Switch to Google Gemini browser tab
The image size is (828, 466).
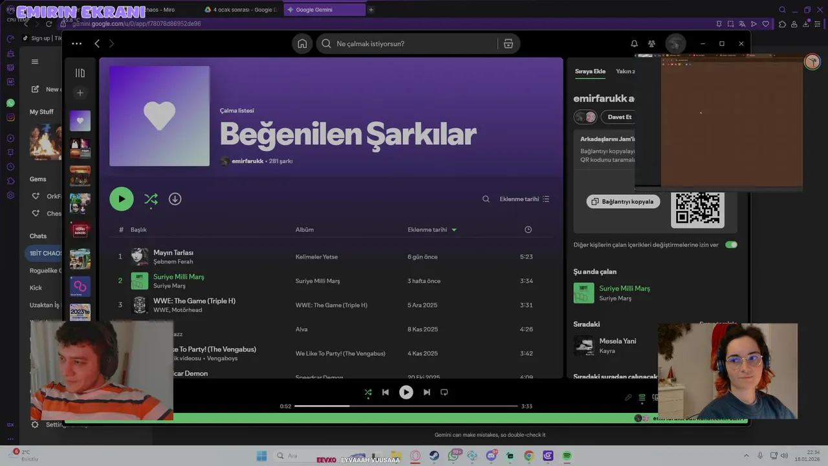(324, 10)
